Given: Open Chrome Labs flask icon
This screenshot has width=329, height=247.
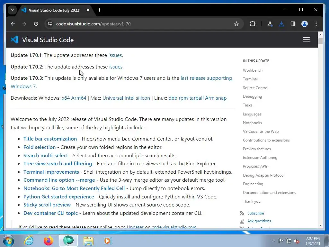Looking at the screenshot, I should pos(270,24).
